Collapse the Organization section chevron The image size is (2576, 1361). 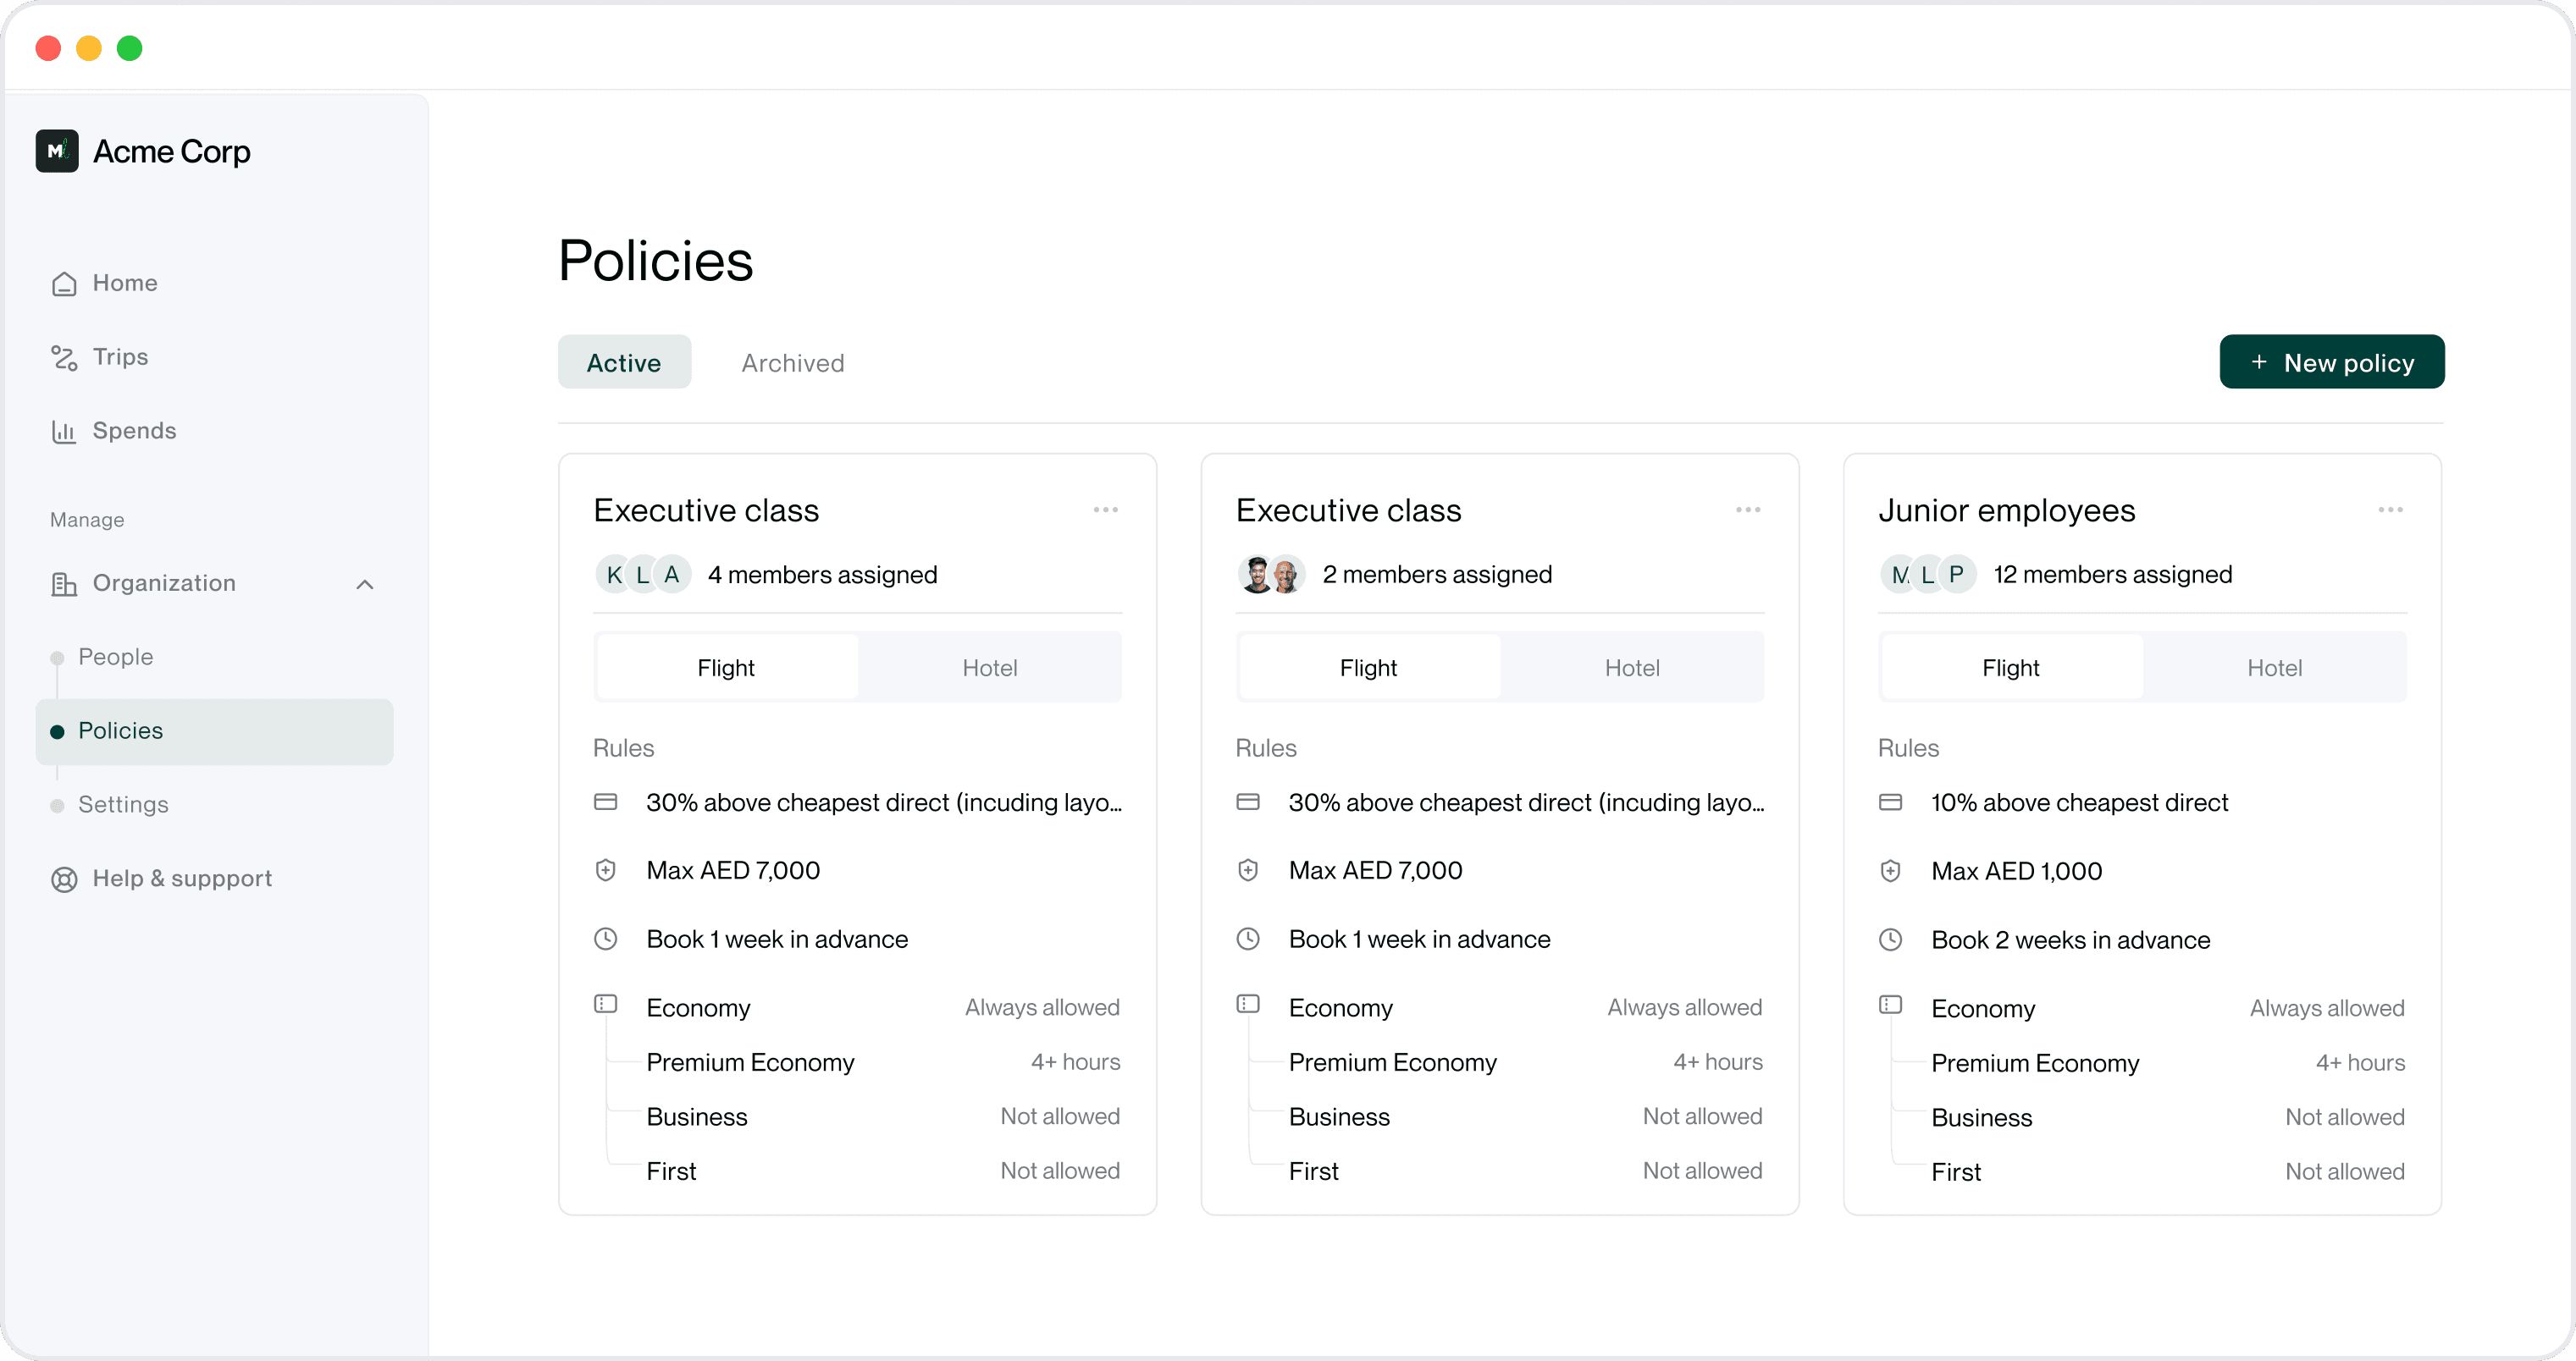pos(365,585)
